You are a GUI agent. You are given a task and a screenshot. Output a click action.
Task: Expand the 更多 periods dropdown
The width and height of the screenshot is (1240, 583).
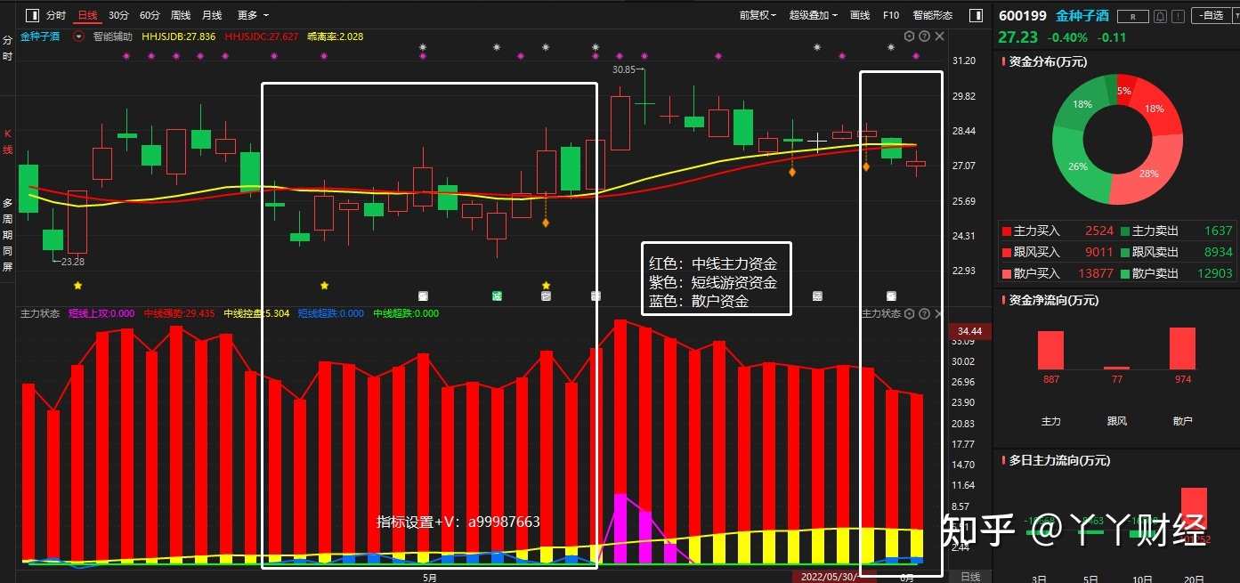(253, 15)
